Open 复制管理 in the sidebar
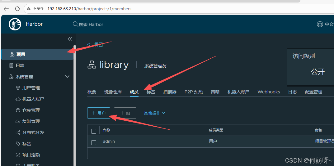 coord(31,121)
